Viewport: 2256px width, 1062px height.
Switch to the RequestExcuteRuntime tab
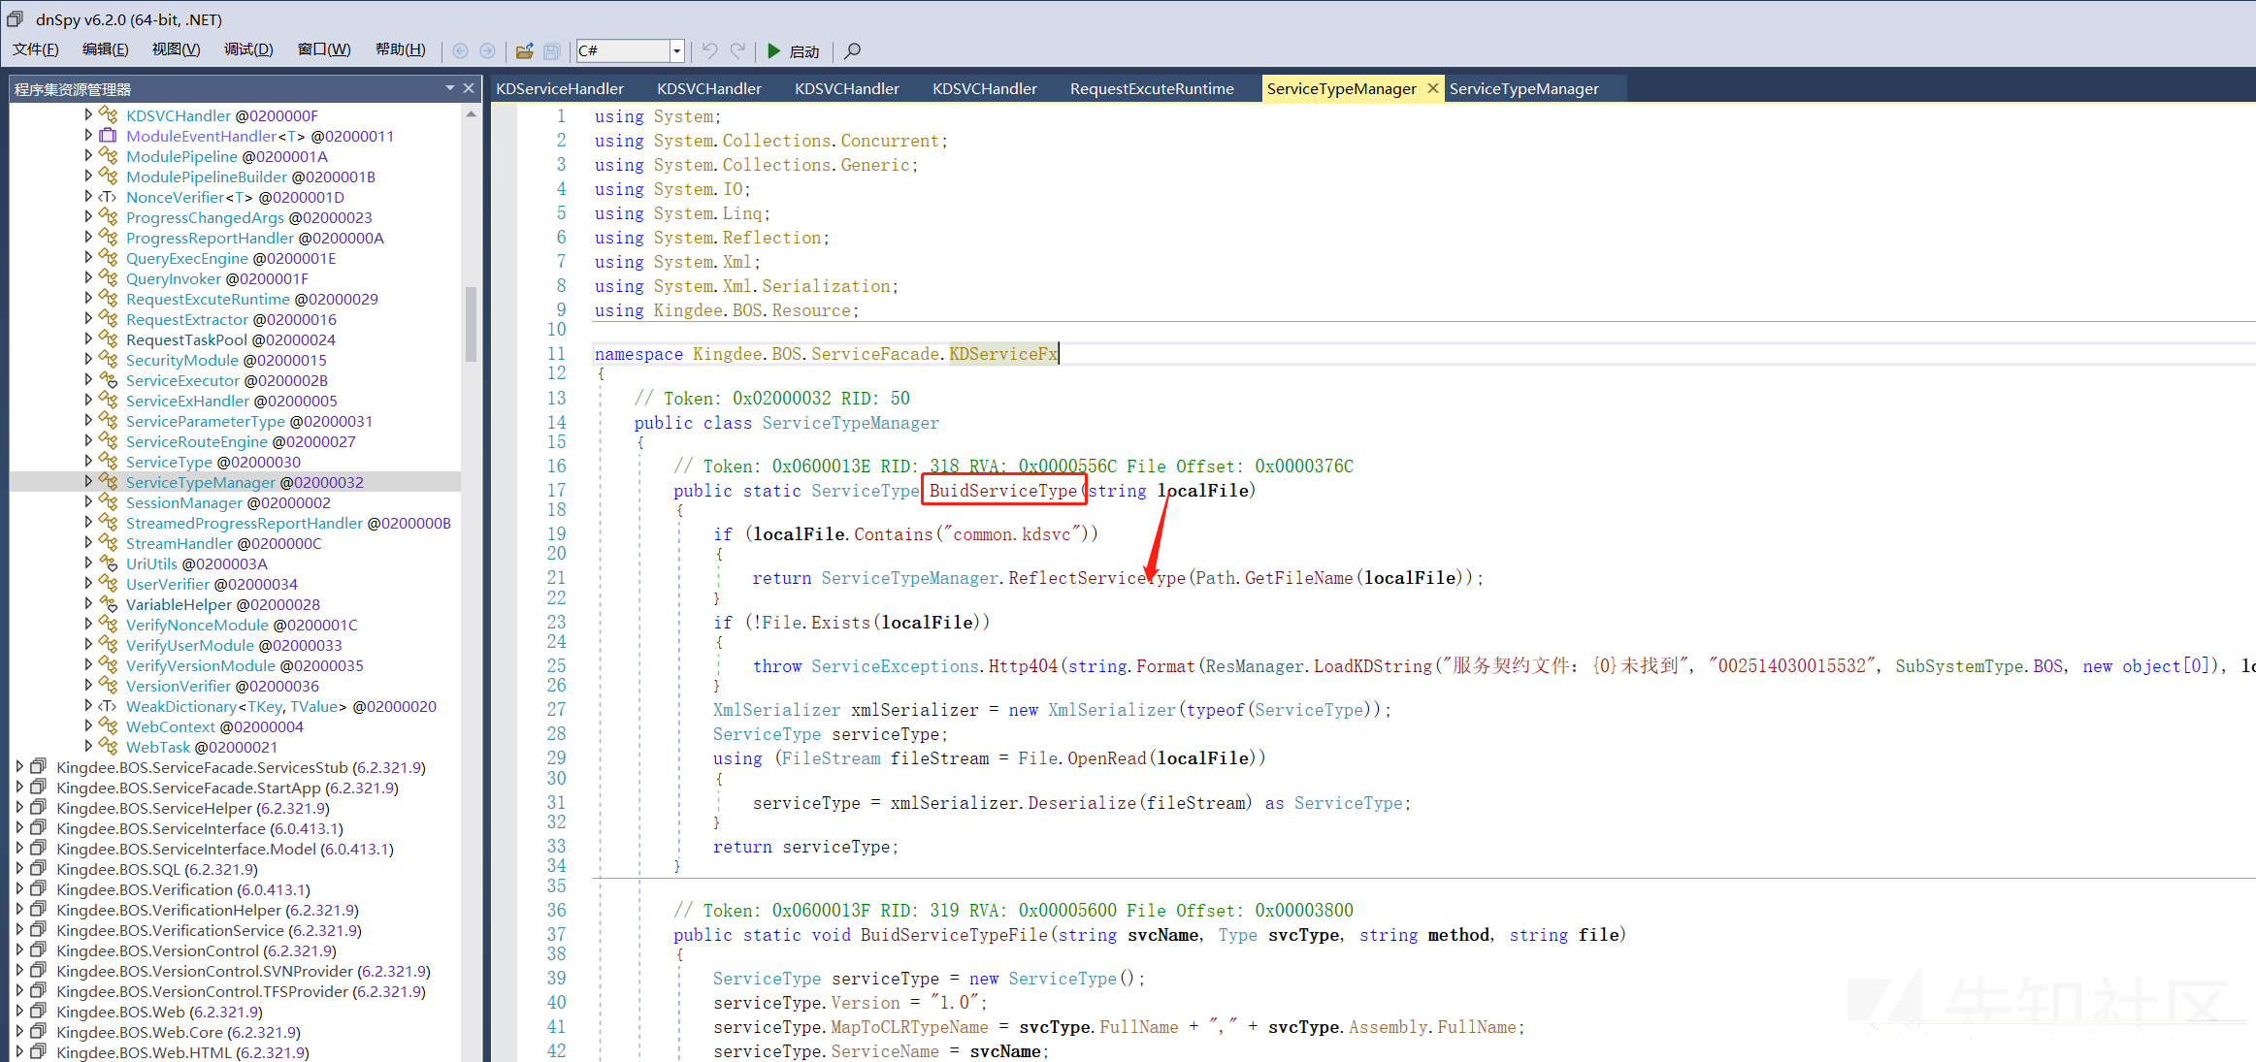(1152, 88)
